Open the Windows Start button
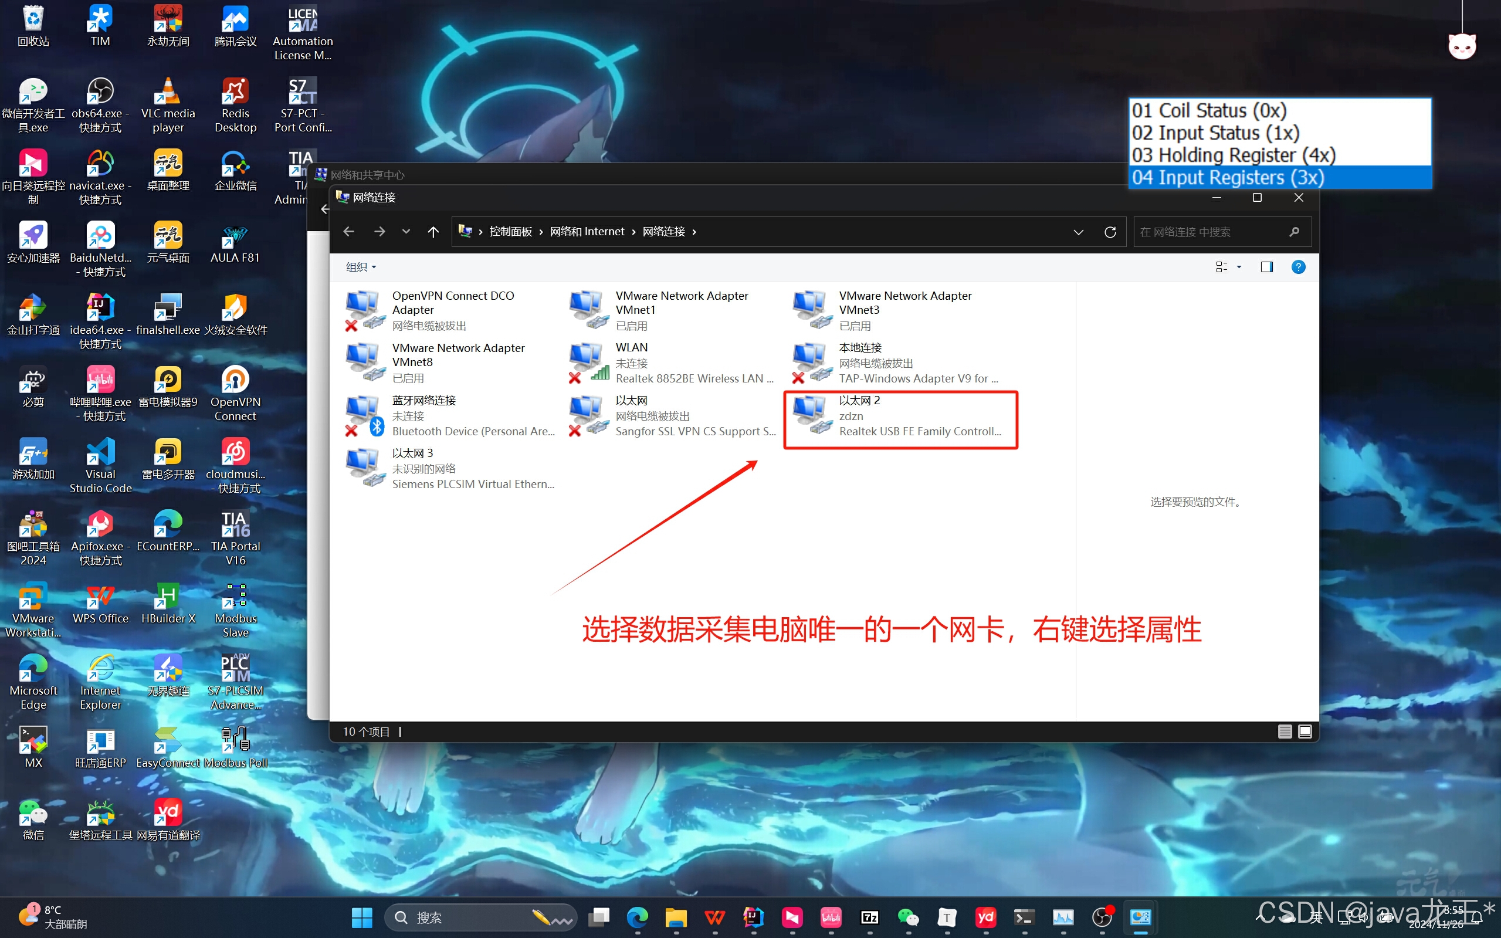Screen dimensions: 1501x938 point(361,917)
